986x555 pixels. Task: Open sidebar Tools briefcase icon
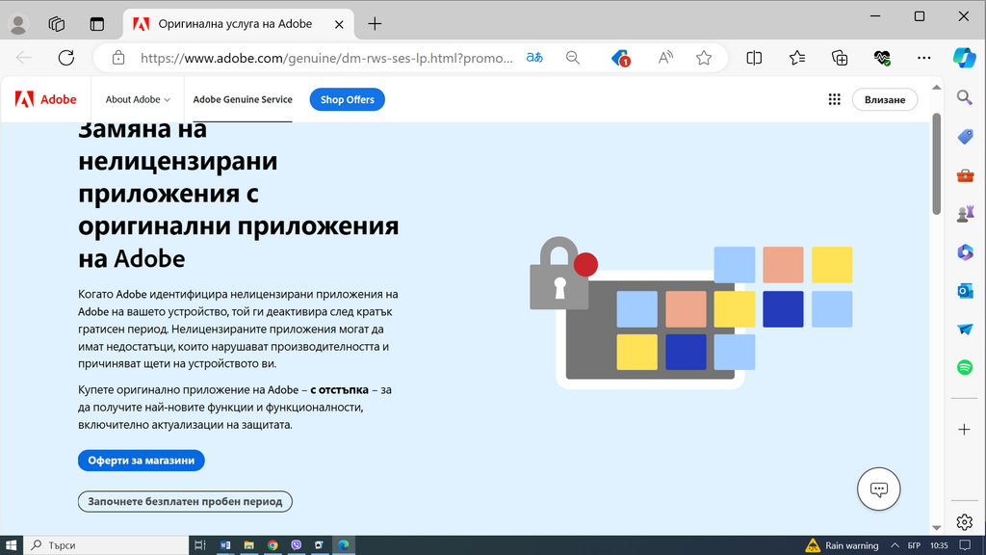tap(965, 175)
